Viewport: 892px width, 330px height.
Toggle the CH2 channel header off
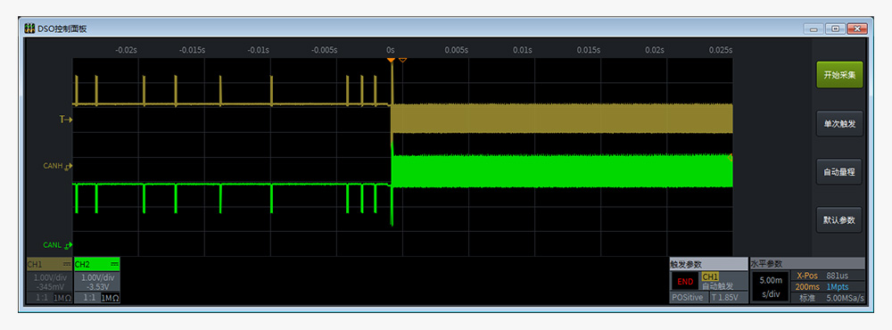96,265
